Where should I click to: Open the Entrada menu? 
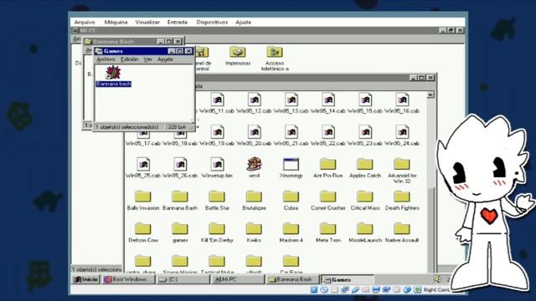(x=177, y=23)
